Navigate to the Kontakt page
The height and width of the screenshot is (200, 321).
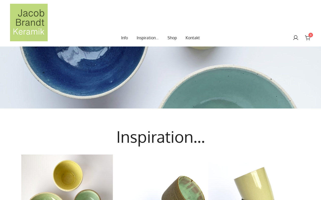193,38
